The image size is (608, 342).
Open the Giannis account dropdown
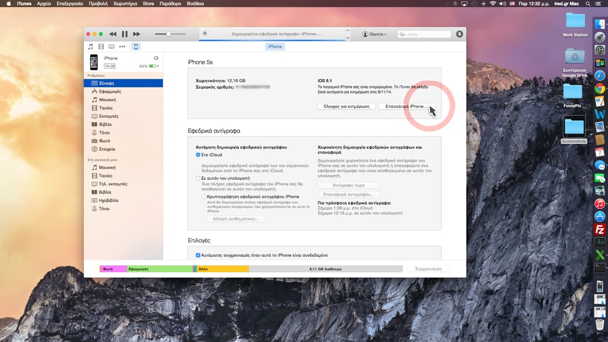click(x=375, y=34)
